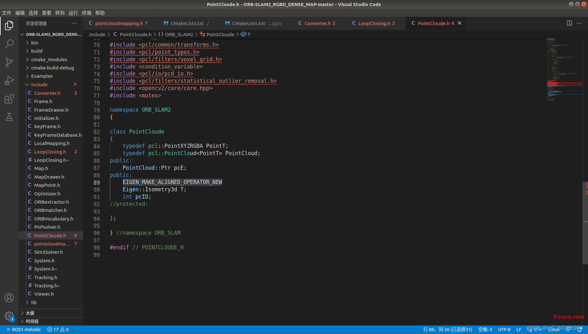Open the Testing flask icon view
This screenshot has width=588, height=334.
(x=9, y=117)
